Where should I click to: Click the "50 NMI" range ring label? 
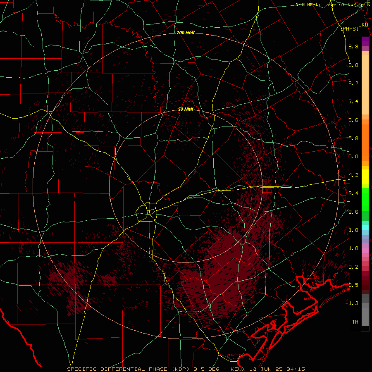coord(186,109)
